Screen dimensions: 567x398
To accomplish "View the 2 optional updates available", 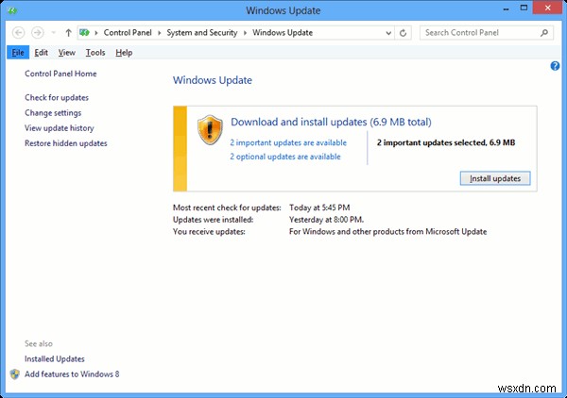I will tap(285, 157).
